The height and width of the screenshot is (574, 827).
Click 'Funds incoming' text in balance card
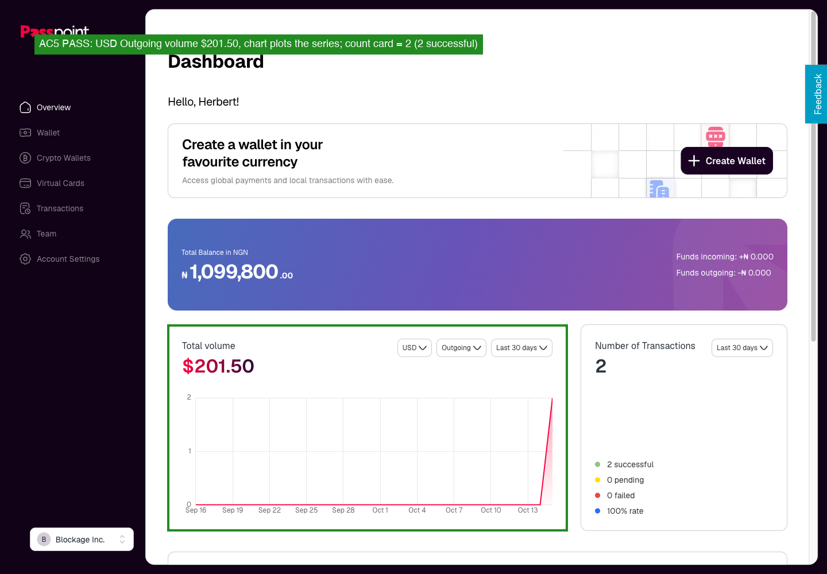tap(725, 257)
